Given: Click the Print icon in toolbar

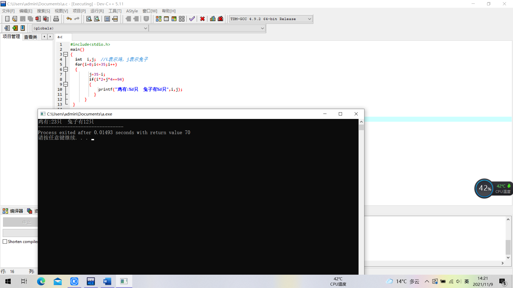Looking at the screenshot, I should (x=56, y=19).
